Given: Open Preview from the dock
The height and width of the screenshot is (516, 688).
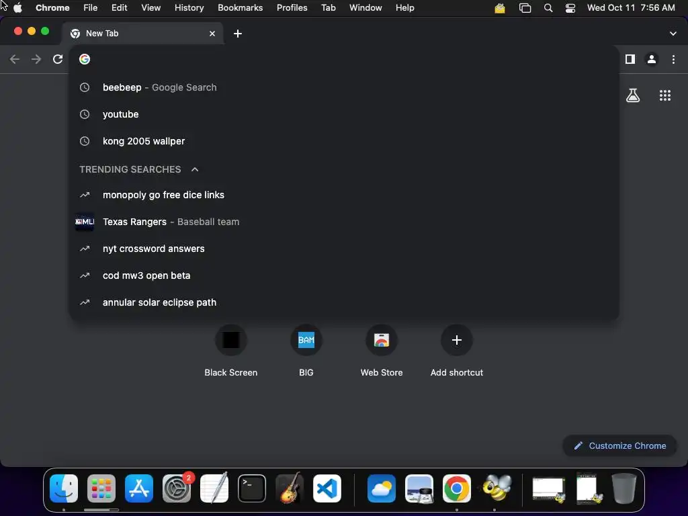Looking at the screenshot, I should coord(419,488).
